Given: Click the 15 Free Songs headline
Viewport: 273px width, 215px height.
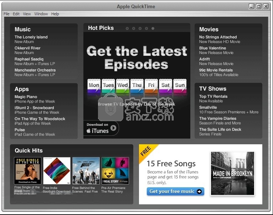Looking at the screenshot, I should (171, 163).
